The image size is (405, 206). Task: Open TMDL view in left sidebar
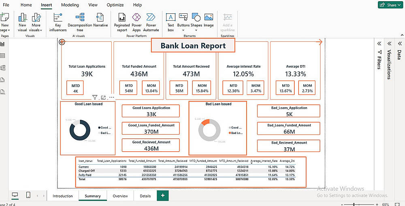tap(2, 92)
